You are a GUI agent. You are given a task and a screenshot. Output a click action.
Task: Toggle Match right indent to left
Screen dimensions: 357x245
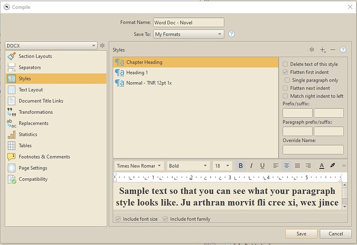pos(286,96)
